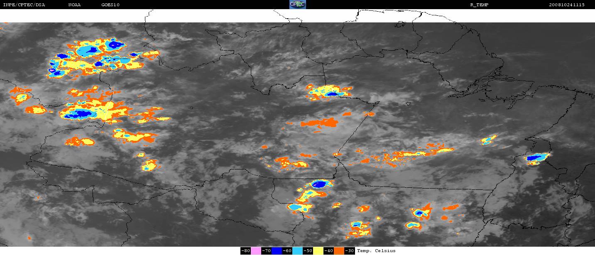Viewport: 595px width, 255px height.
Task: Click the "-80" legend value
Action: [245, 250]
